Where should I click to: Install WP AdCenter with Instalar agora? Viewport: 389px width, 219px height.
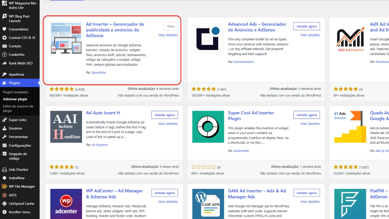(x=165, y=193)
